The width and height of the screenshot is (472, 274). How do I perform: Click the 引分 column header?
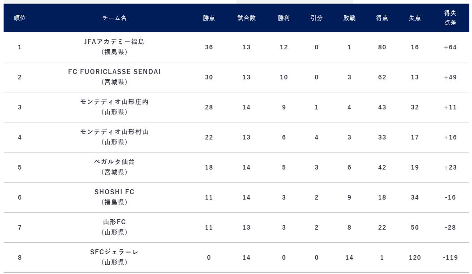pyautogui.click(x=317, y=18)
